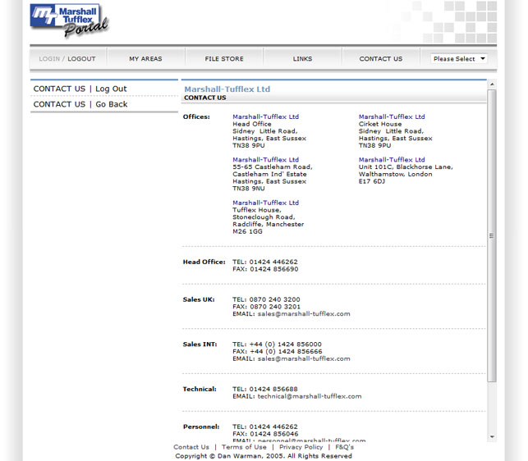The image size is (528, 461).
Task: Select Sales UK TEL: 0870 240 3200
Action: tap(266, 299)
